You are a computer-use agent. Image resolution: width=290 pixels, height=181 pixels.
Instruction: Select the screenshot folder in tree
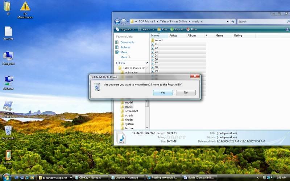pos(131,111)
